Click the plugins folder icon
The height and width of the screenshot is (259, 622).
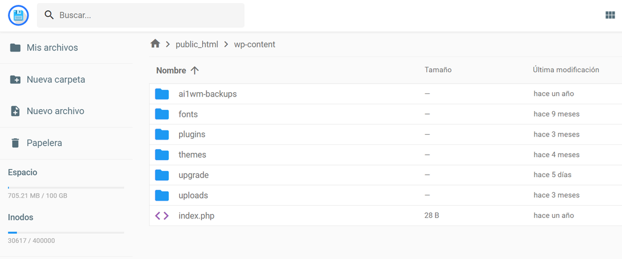[162, 134]
